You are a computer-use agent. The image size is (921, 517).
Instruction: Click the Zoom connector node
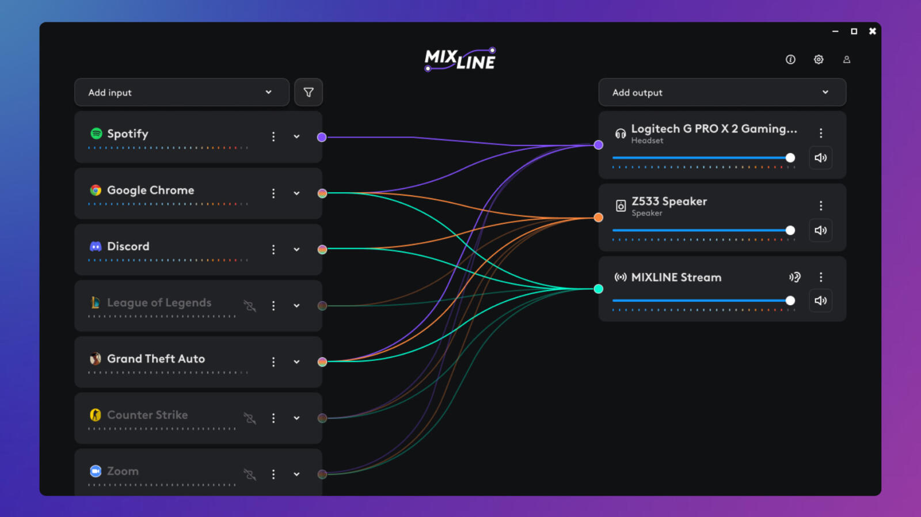pos(322,474)
